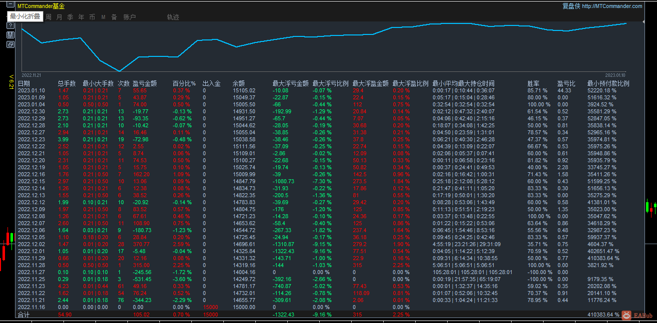Click the profit ratio 44.33

point(564,90)
